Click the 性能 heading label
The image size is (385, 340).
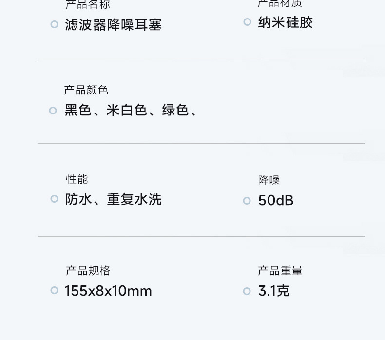click(77, 179)
